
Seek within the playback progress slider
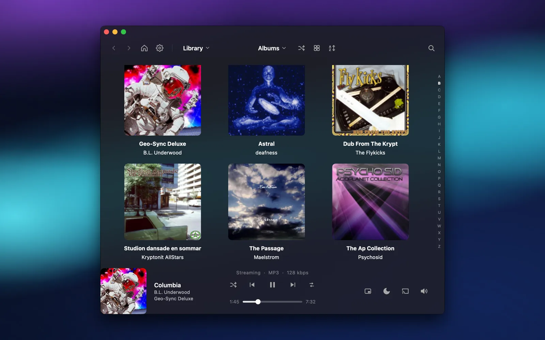pyautogui.click(x=272, y=302)
